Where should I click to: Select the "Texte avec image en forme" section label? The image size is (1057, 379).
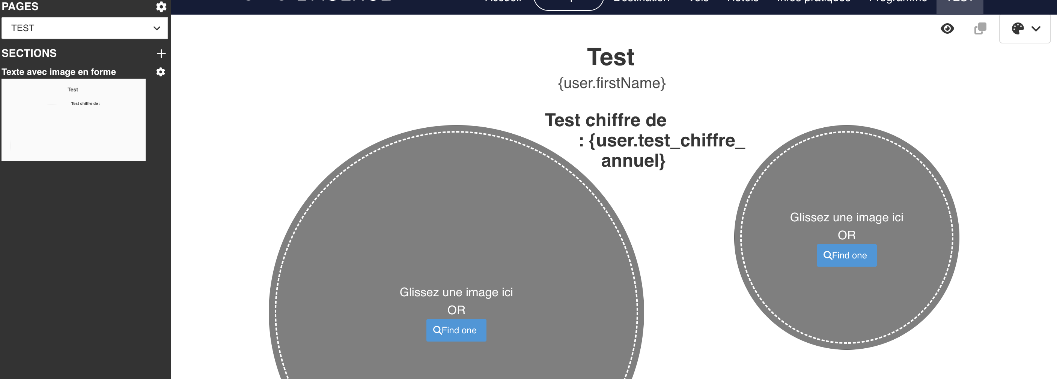click(59, 72)
